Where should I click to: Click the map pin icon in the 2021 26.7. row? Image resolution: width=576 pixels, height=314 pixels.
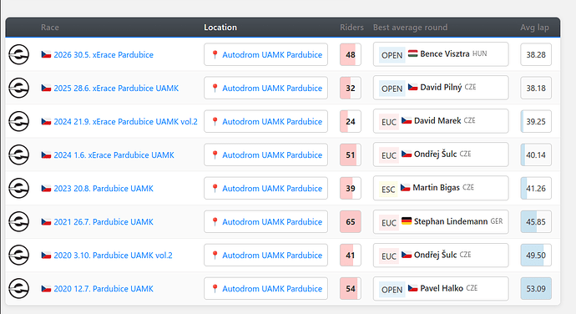(x=215, y=221)
